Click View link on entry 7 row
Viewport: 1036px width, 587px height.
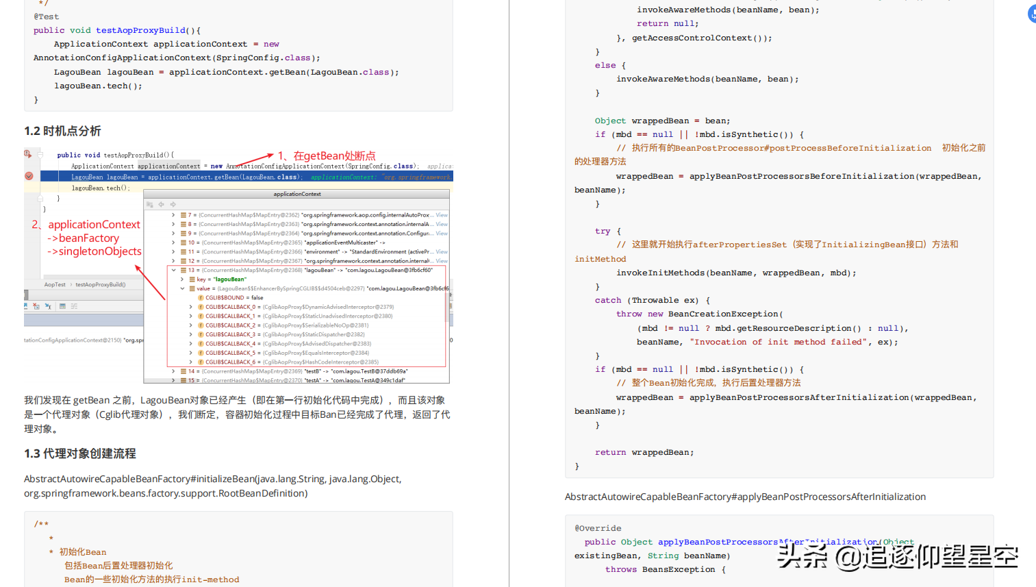pos(442,215)
